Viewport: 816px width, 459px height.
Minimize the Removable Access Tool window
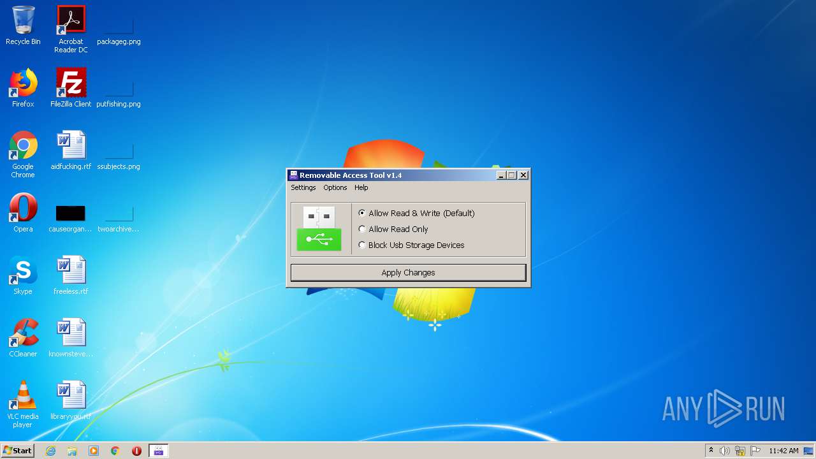tap(501, 175)
